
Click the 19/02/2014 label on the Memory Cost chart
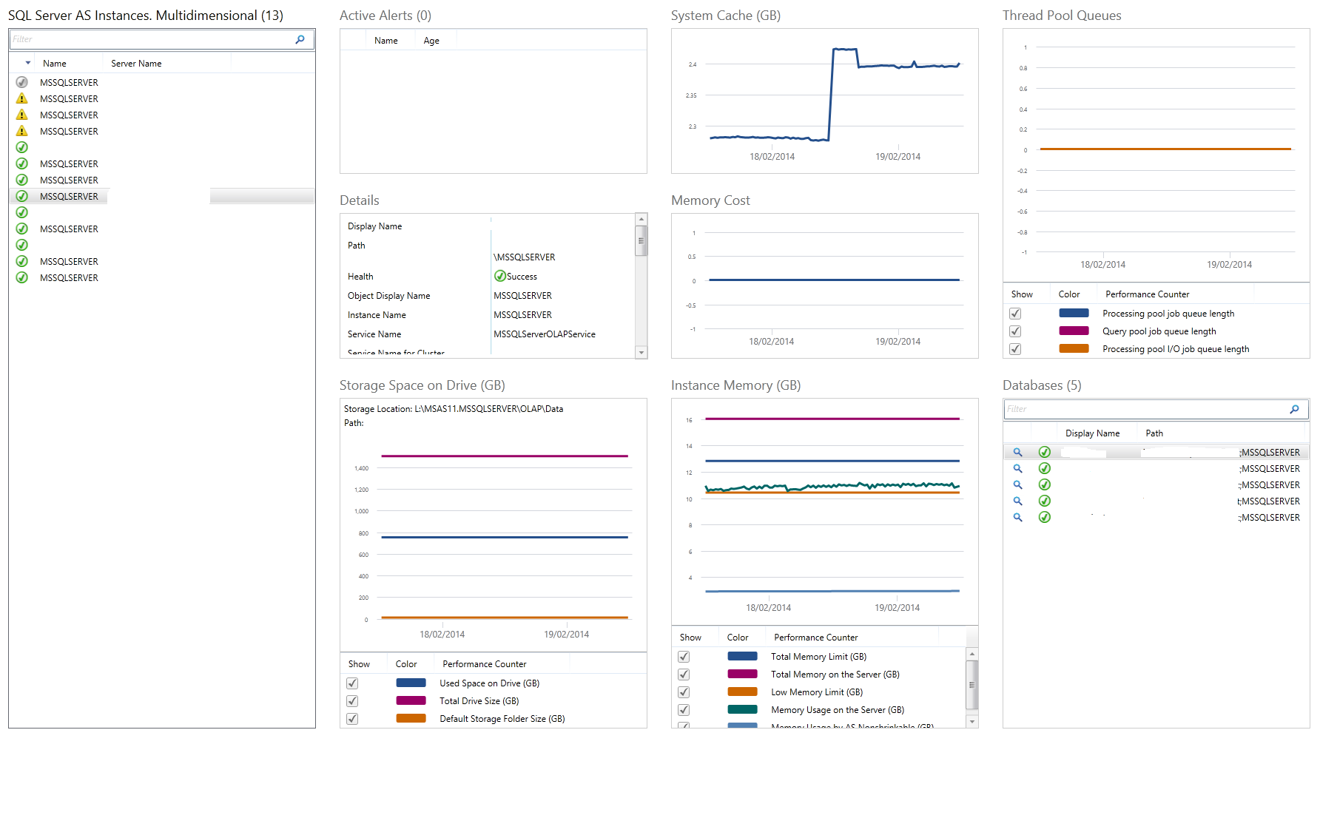(898, 342)
